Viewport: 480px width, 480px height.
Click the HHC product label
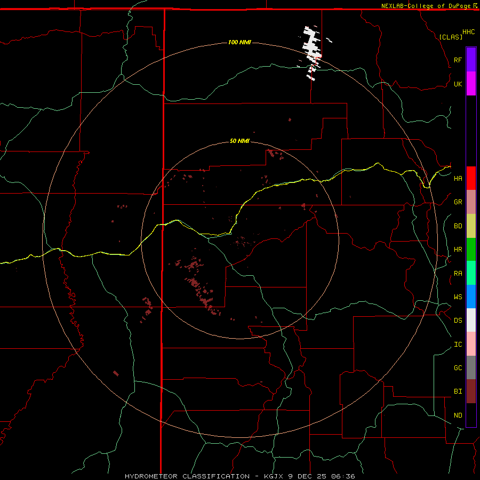[469, 32]
